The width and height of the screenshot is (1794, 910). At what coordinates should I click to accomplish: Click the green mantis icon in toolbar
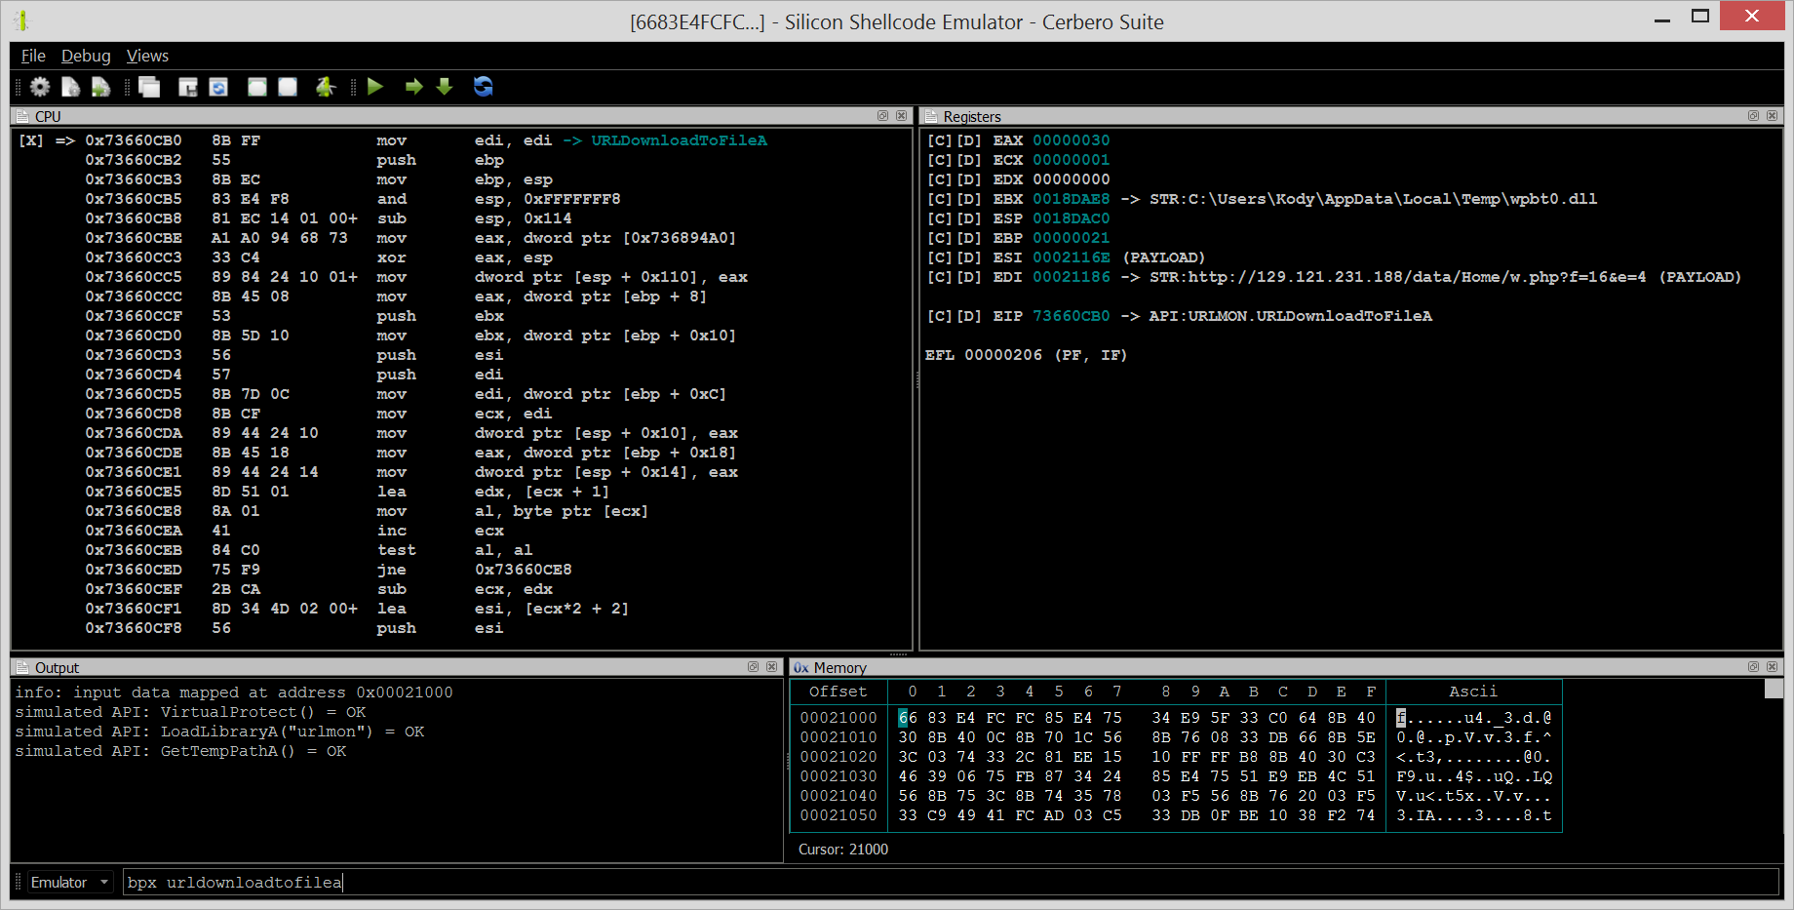pyautogui.click(x=326, y=87)
